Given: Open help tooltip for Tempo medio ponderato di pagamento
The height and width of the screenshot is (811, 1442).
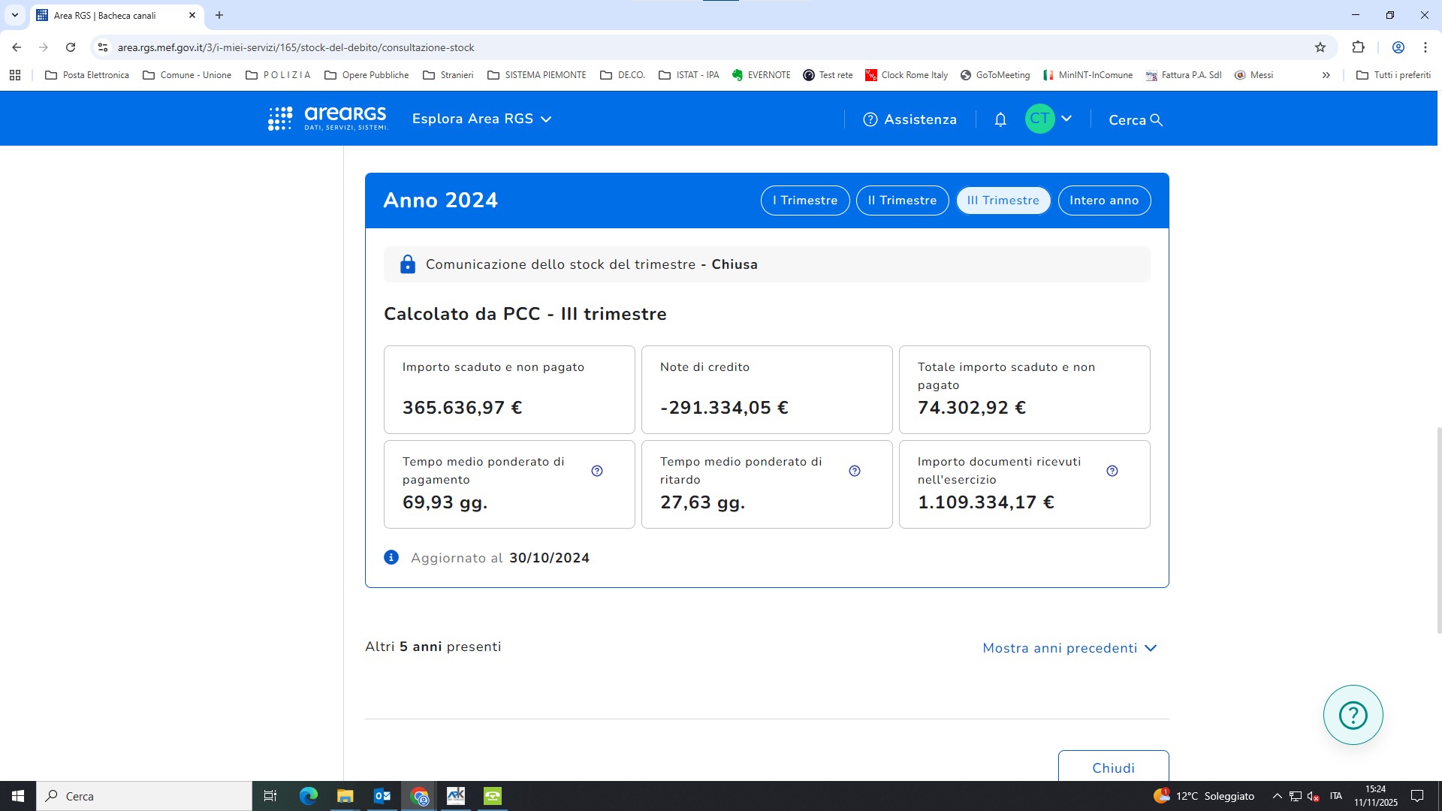Looking at the screenshot, I should (x=597, y=471).
